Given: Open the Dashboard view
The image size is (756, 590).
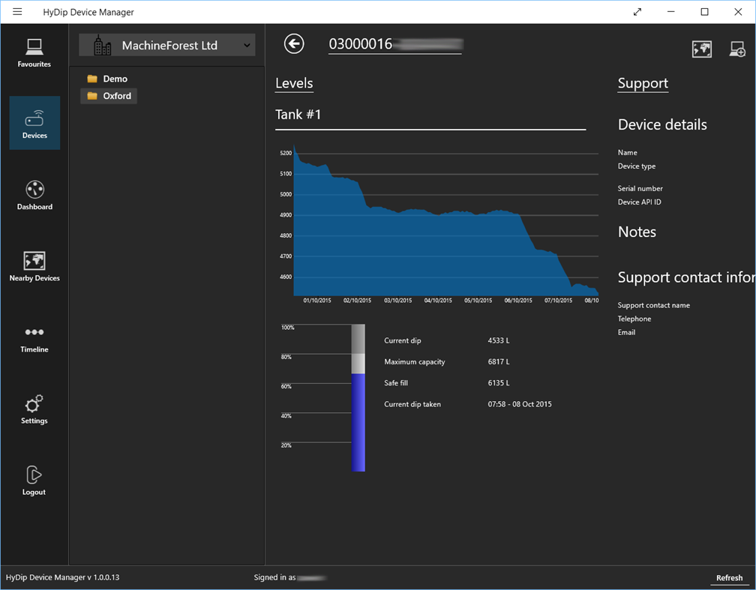Looking at the screenshot, I should tap(34, 195).
